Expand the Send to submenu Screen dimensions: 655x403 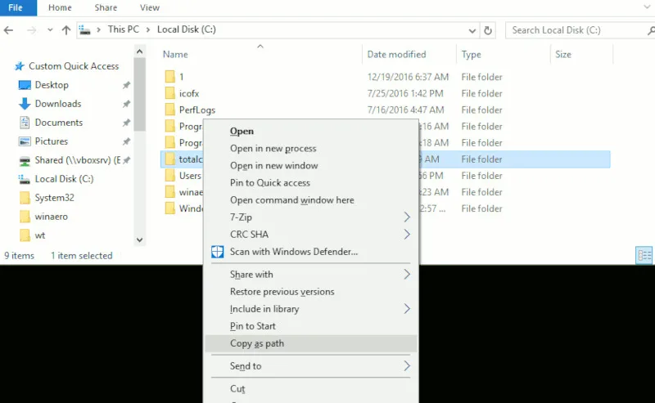[x=311, y=366]
